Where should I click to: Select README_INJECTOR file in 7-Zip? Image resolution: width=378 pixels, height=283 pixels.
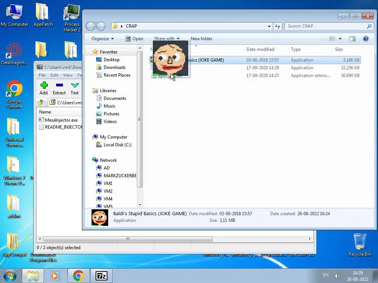[63, 127]
